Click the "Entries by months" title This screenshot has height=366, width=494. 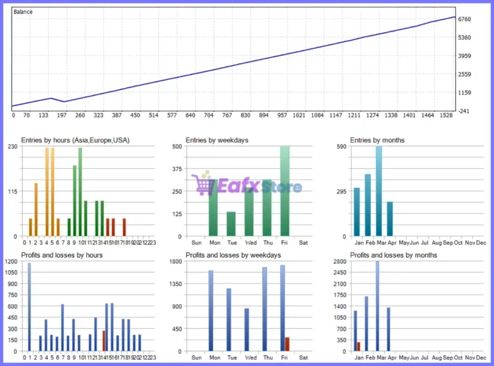[x=377, y=140]
